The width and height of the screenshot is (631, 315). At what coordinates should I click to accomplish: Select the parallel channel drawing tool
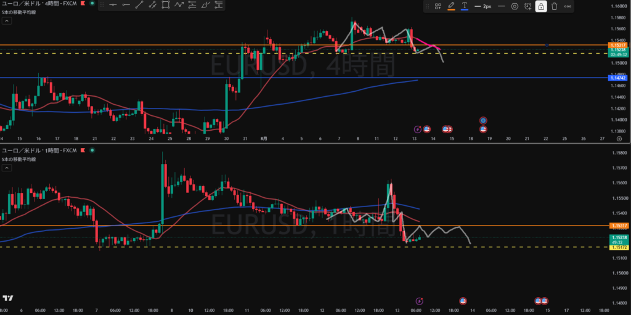[153, 5]
